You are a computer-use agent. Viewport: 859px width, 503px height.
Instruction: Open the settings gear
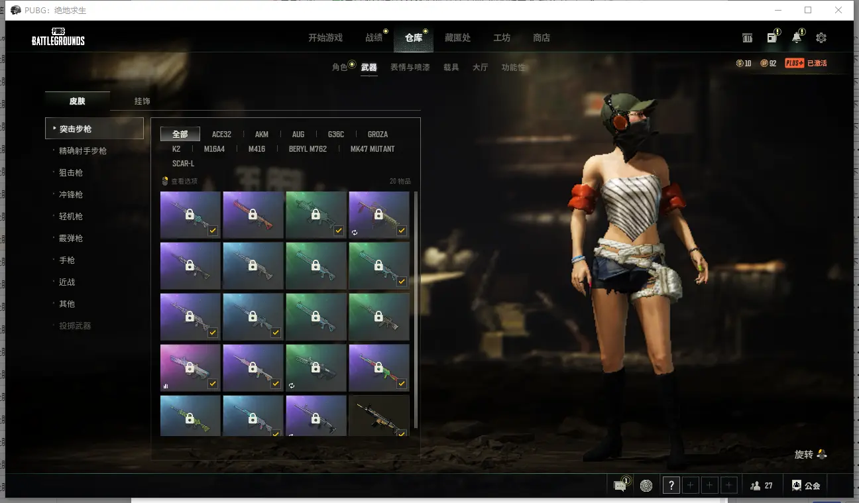[x=821, y=38]
